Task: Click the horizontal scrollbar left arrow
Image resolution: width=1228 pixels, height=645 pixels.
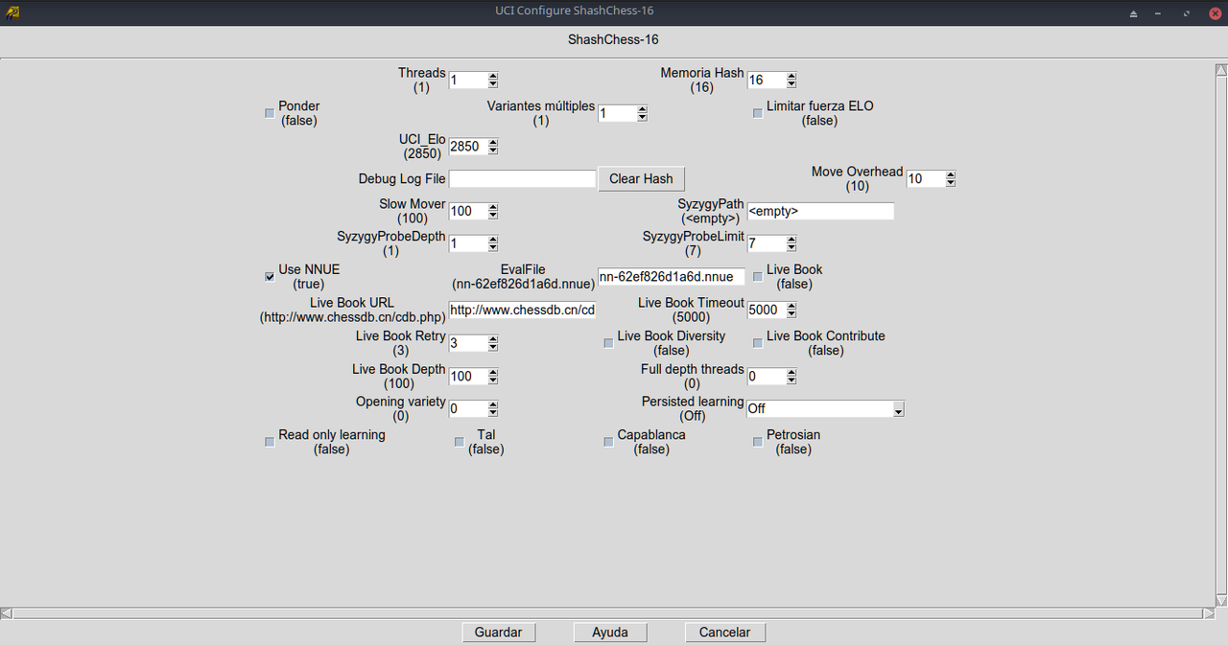Action: tap(6, 613)
